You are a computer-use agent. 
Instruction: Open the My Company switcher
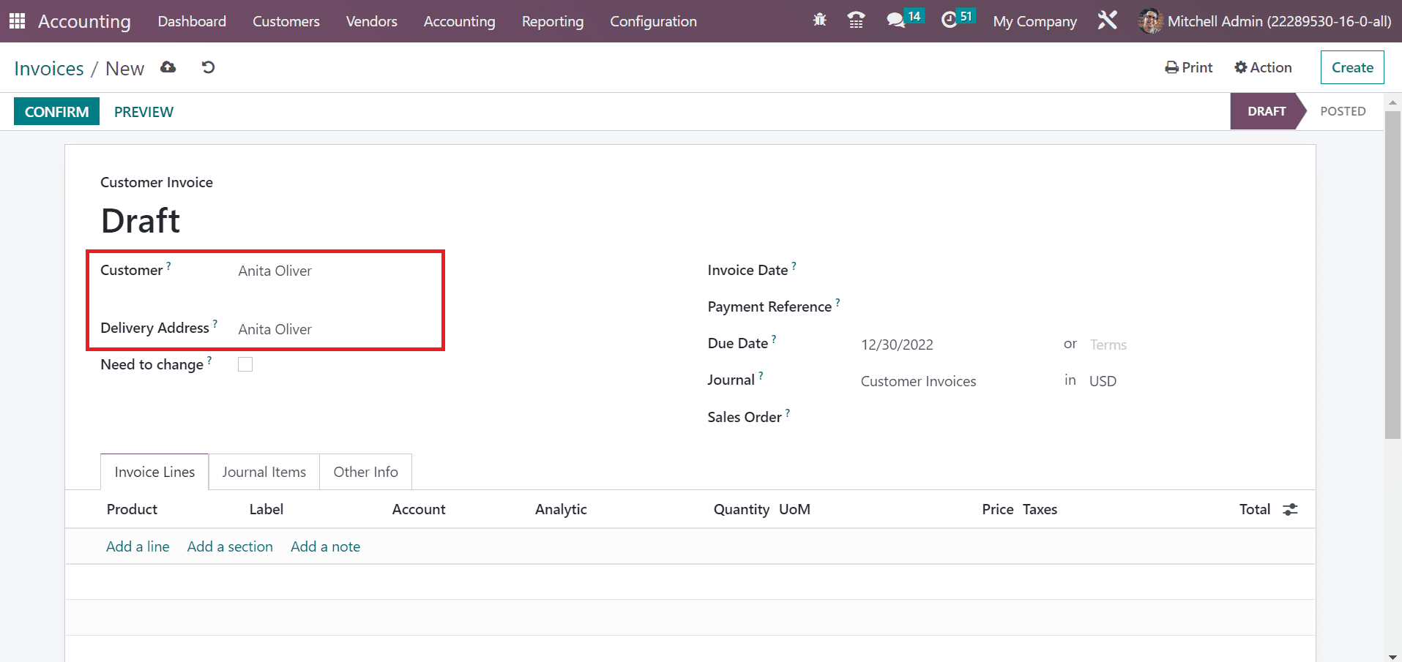click(x=1034, y=21)
